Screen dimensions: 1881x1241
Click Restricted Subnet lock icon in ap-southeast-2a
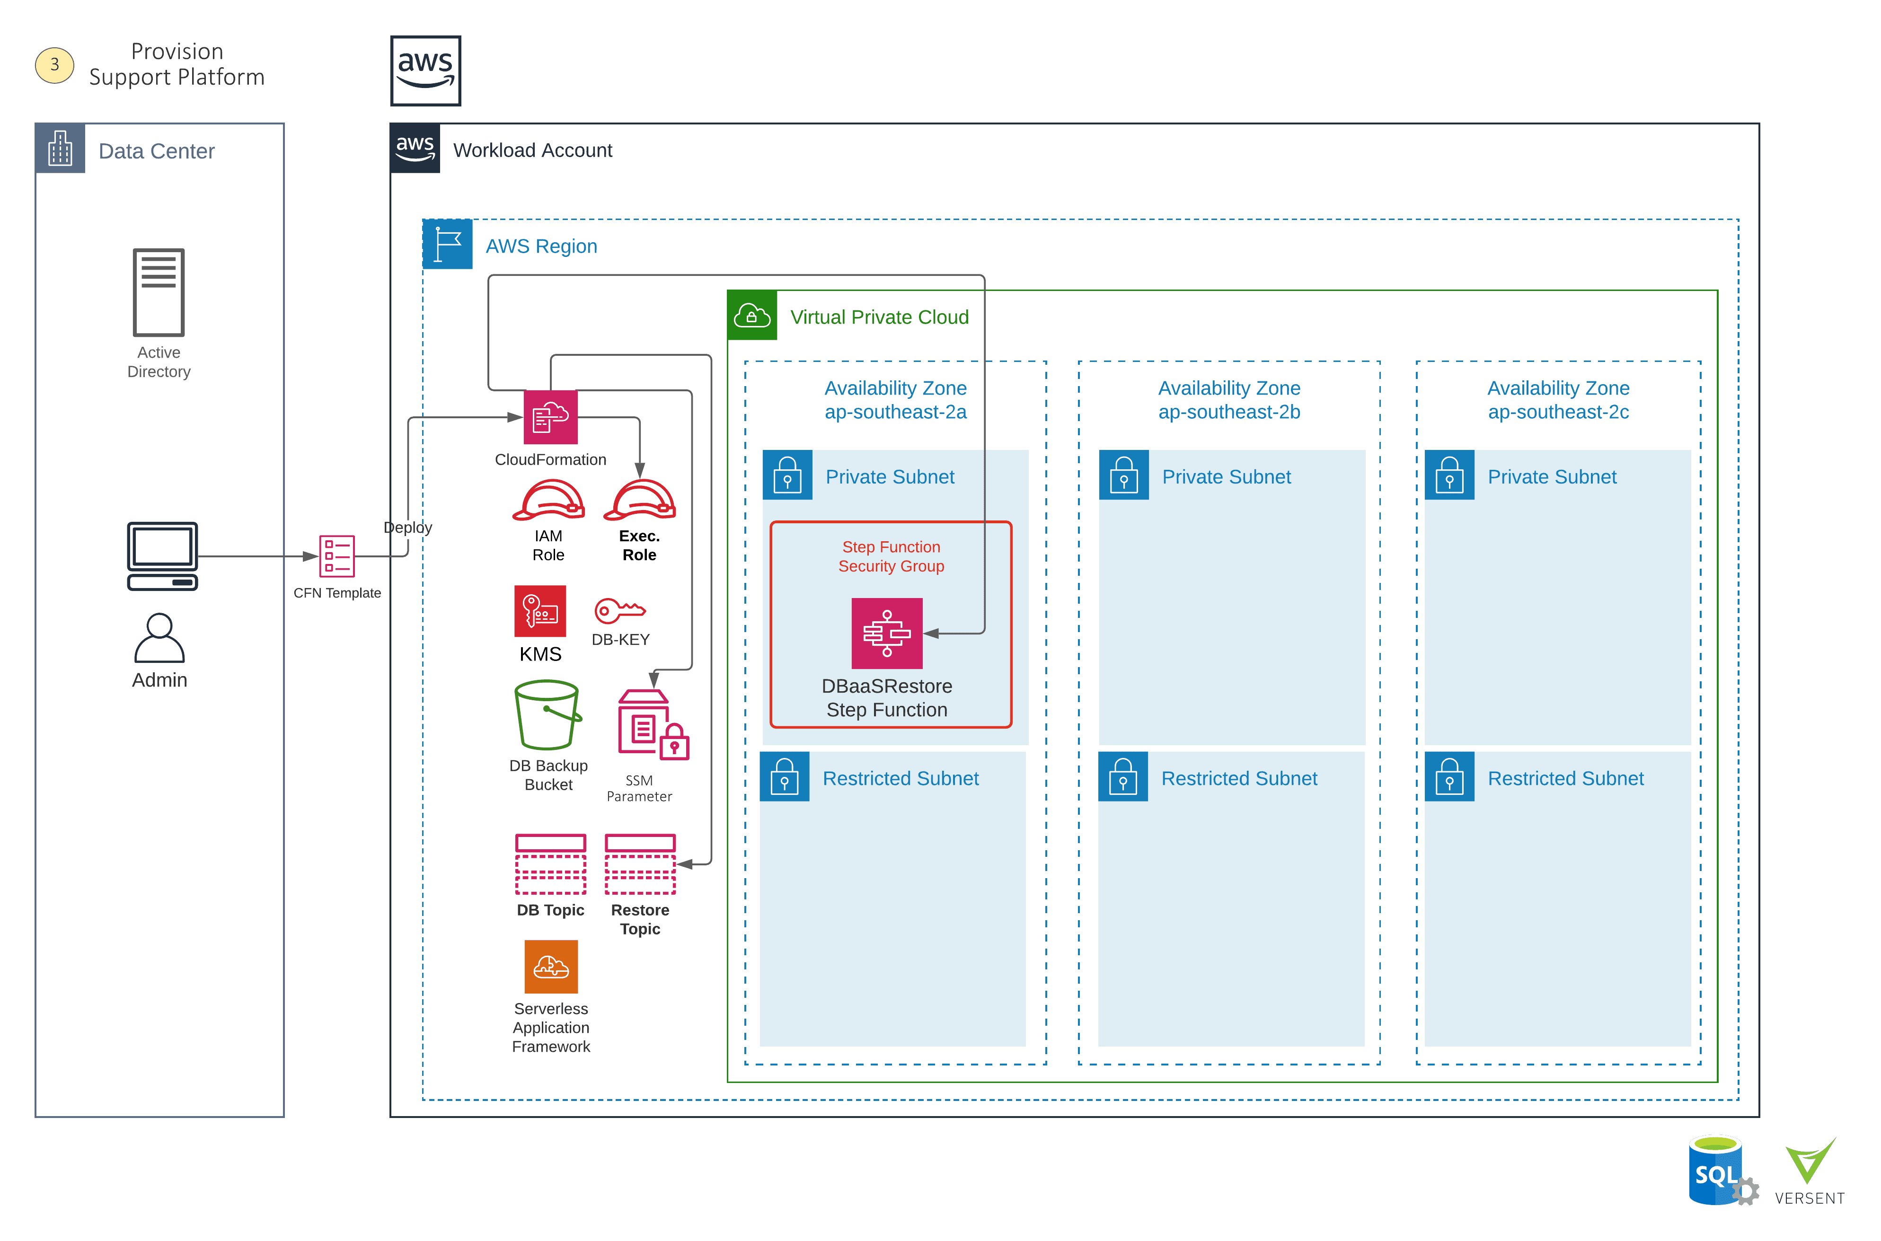tap(784, 776)
